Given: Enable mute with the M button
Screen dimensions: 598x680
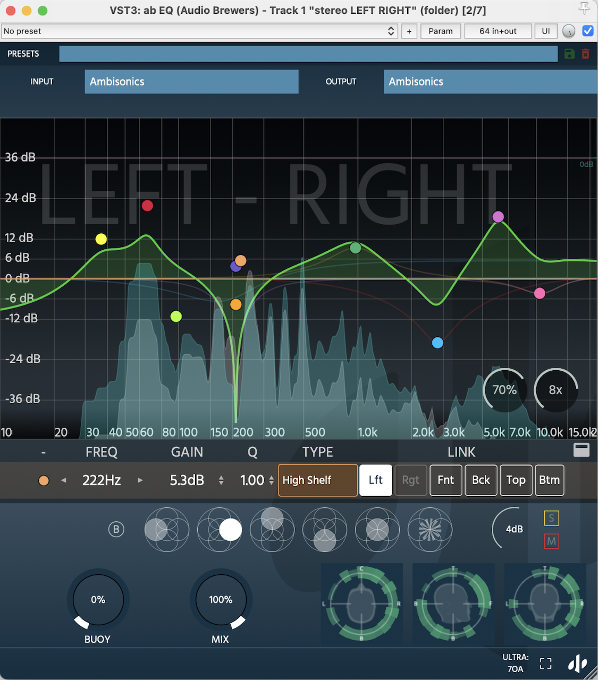Looking at the screenshot, I should point(551,541).
